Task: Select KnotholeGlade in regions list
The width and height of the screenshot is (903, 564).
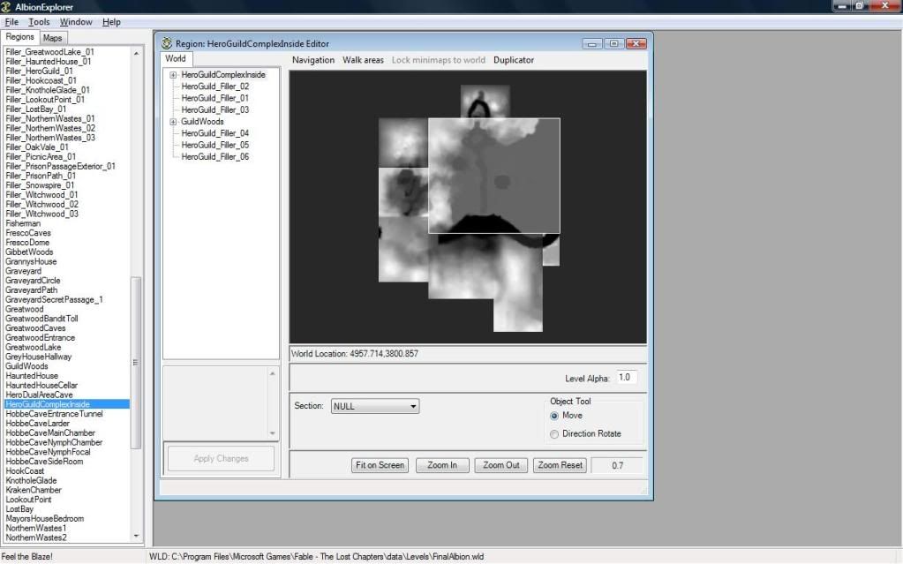Action: pyautogui.click(x=31, y=480)
